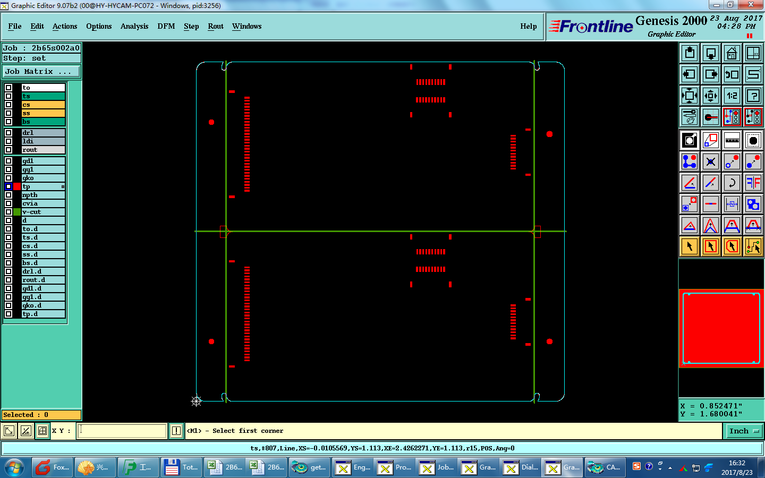
Task: Open the File menu
Action: coord(15,26)
